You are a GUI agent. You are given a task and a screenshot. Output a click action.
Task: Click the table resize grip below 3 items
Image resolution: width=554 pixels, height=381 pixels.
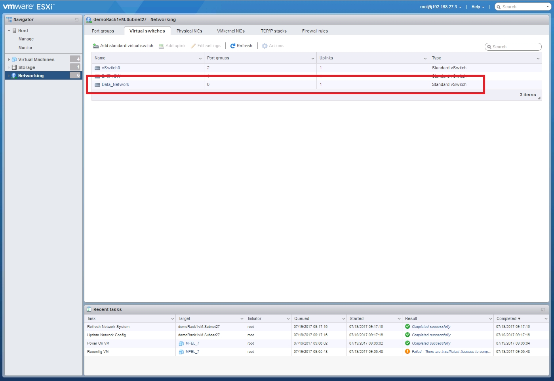pos(539,98)
